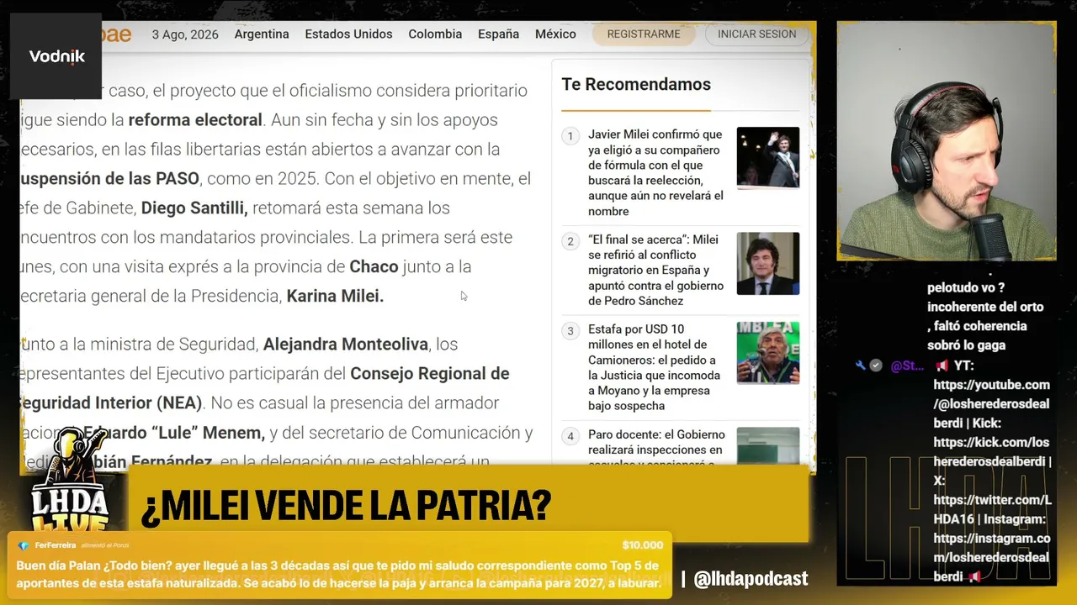Open the "El final se acerca" article
Image resolution: width=1077 pixels, height=605 pixels.
coord(655,270)
